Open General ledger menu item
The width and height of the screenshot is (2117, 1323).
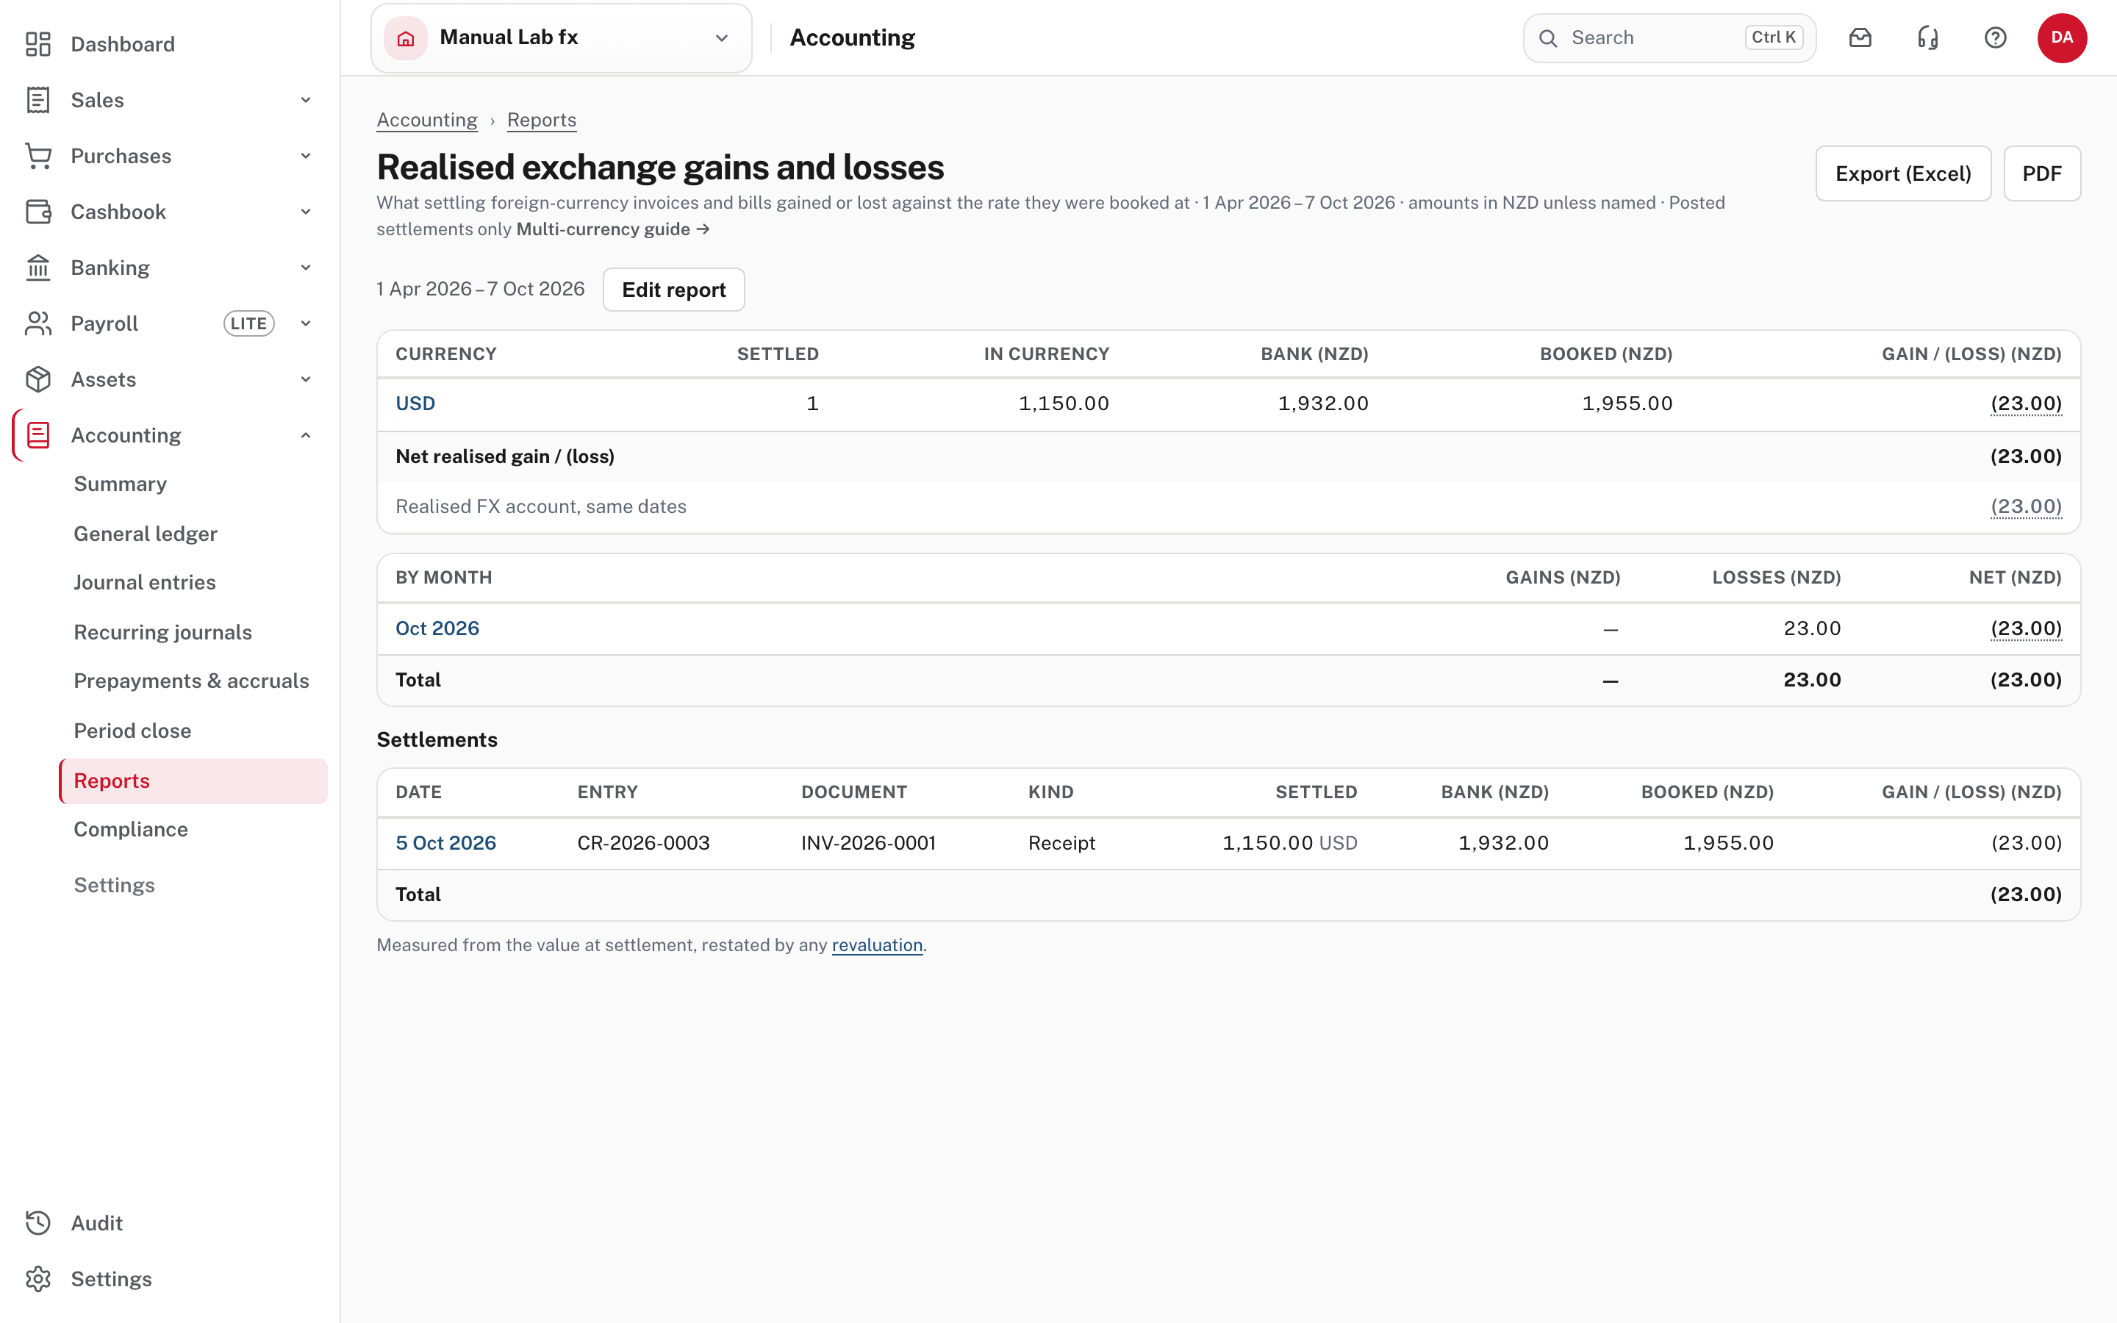pos(146,534)
